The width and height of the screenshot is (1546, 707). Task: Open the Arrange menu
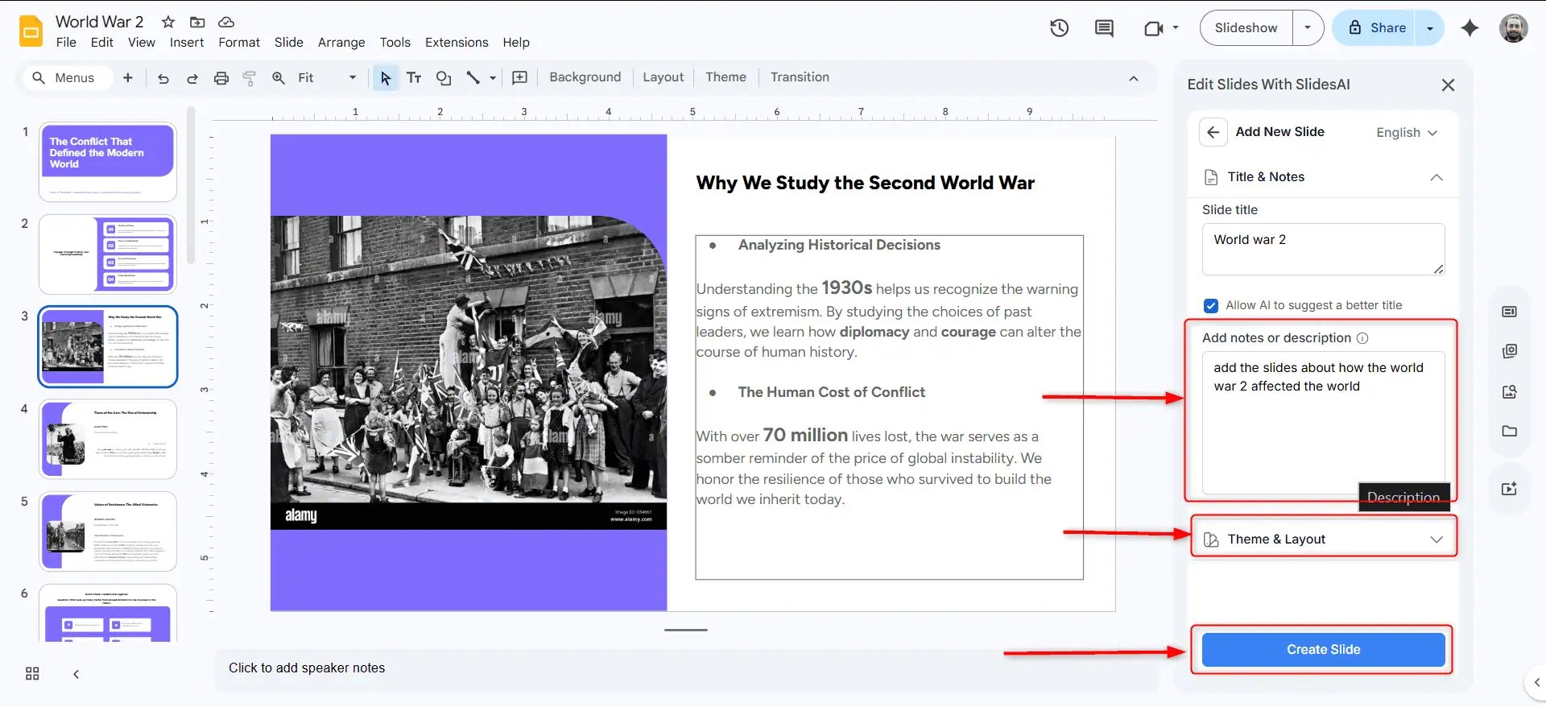point(341,43)
